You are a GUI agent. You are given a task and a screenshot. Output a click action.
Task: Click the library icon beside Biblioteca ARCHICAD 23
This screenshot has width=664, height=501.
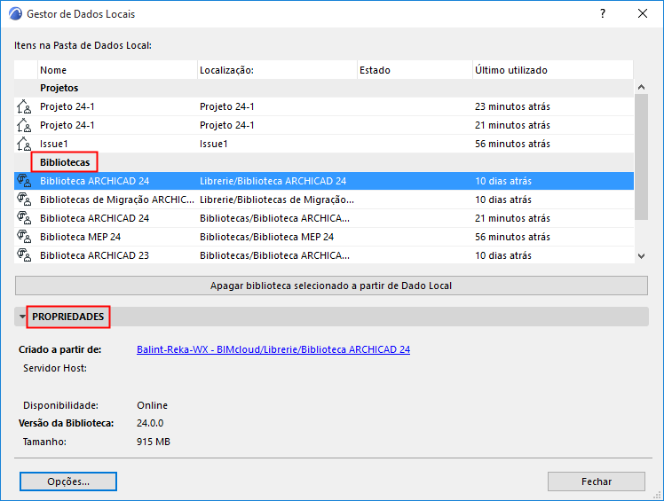click(x=24, y=255)
